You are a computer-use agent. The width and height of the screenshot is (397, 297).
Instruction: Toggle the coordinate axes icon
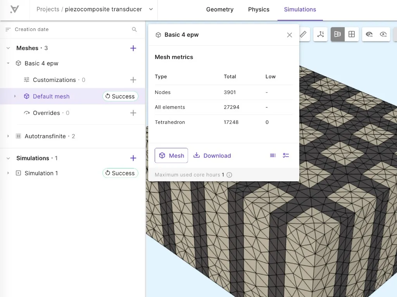[x=321, y=34]
